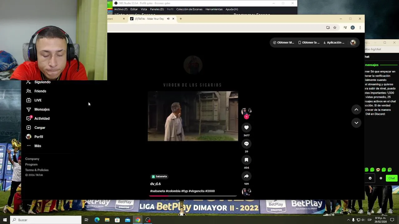
Task: Click the Aplicación download button
Action: pyautogui.click(x=334, y=43)
